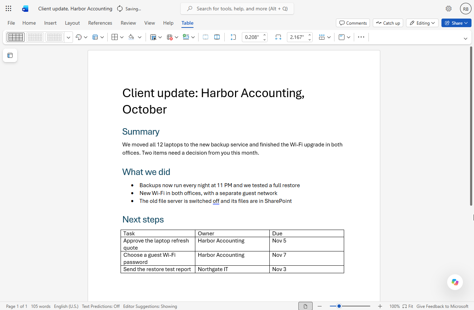Open the Microsoft 365 app launcher

pos(9,9)
